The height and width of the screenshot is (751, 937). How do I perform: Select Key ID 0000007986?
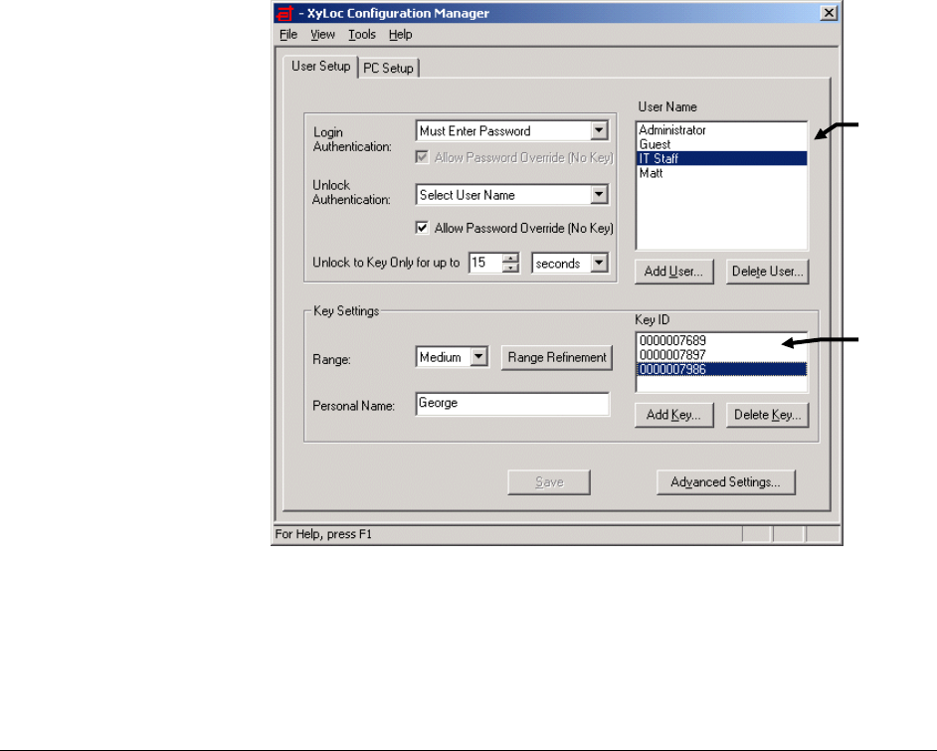click(722, 369)
